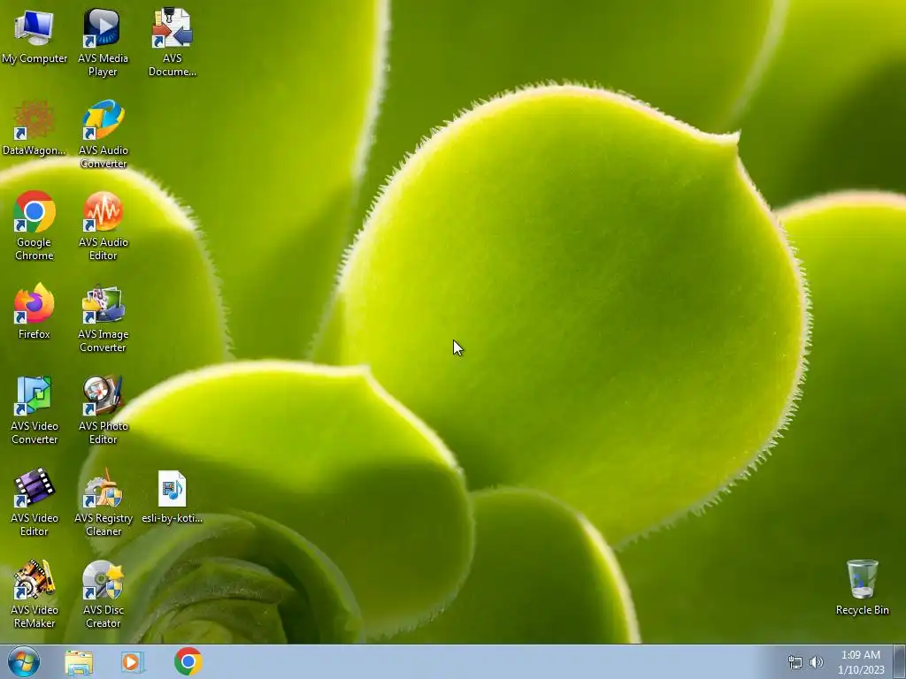Select the Google Chrome desktop shortcut
The width and height of the screenshot is (906, 679).
click(x=35, y=226)
